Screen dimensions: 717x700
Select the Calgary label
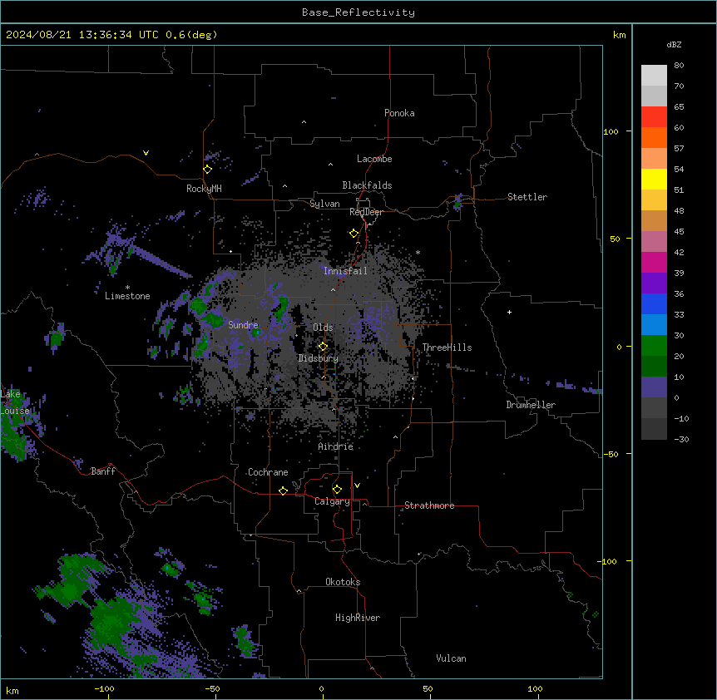[332, 501]
